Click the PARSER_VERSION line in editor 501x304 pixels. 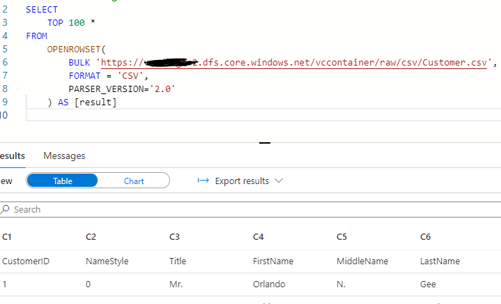pyautogui.click(x=122, y=89)
